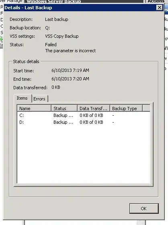Click the Actions pane header
168x225 pixels.
[156, 1]
